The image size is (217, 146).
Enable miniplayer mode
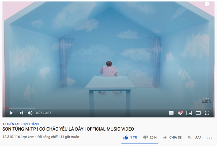click(x=189, y=113)
